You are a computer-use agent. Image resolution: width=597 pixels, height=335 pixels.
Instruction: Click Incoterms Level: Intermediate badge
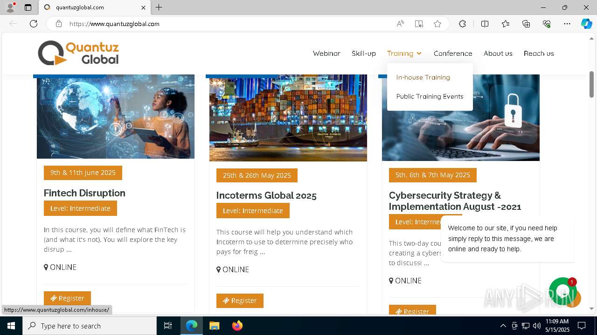[253, 211]
